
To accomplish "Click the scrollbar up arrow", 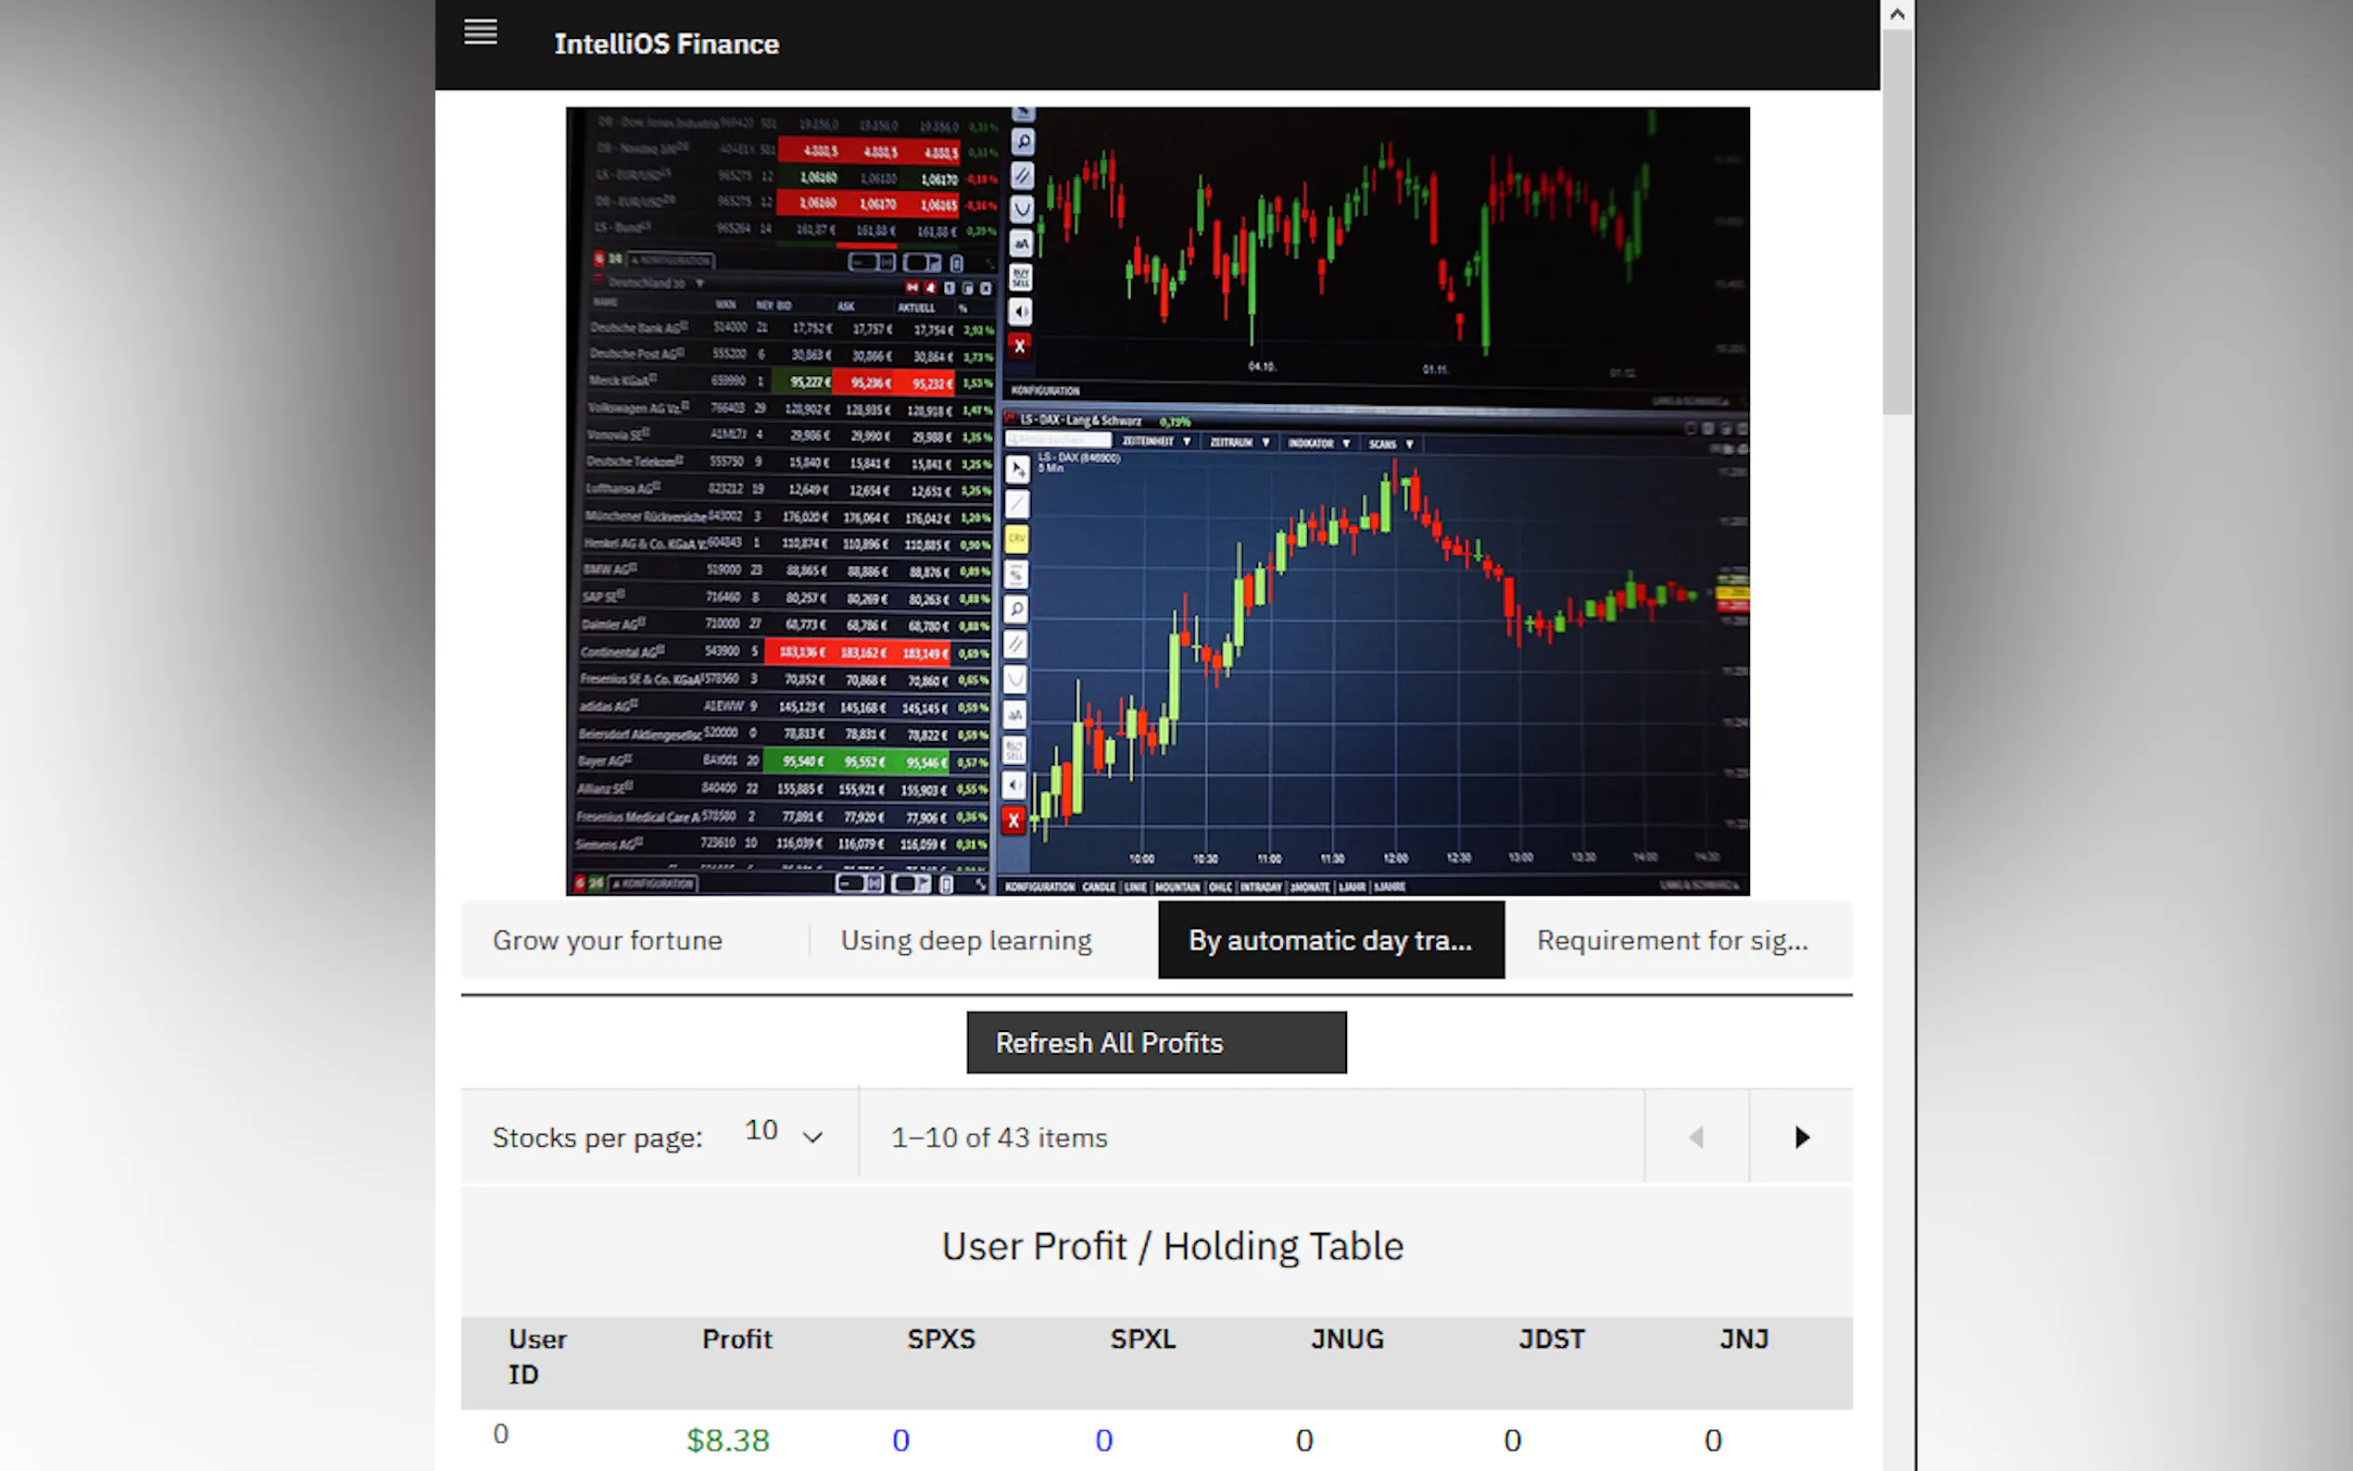I will pos(1895,15).
